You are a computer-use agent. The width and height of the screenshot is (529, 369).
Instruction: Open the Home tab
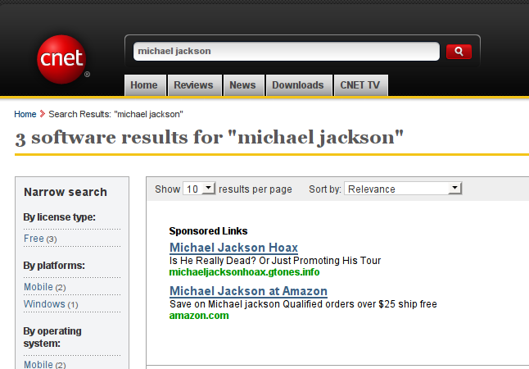coord(144,85)
